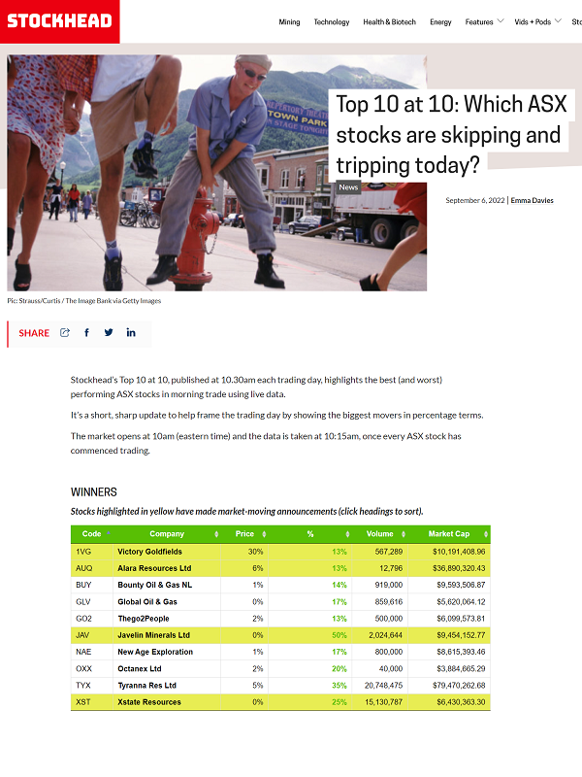Click the 20% change value for Octanex
Viewport: 582px width, 777px height.
point(339,669)
